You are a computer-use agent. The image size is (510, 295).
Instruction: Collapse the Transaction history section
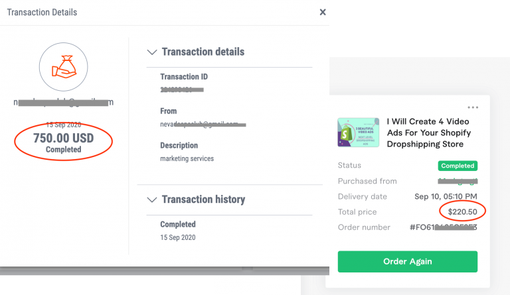pyautogui.click(x=153, y=200)
